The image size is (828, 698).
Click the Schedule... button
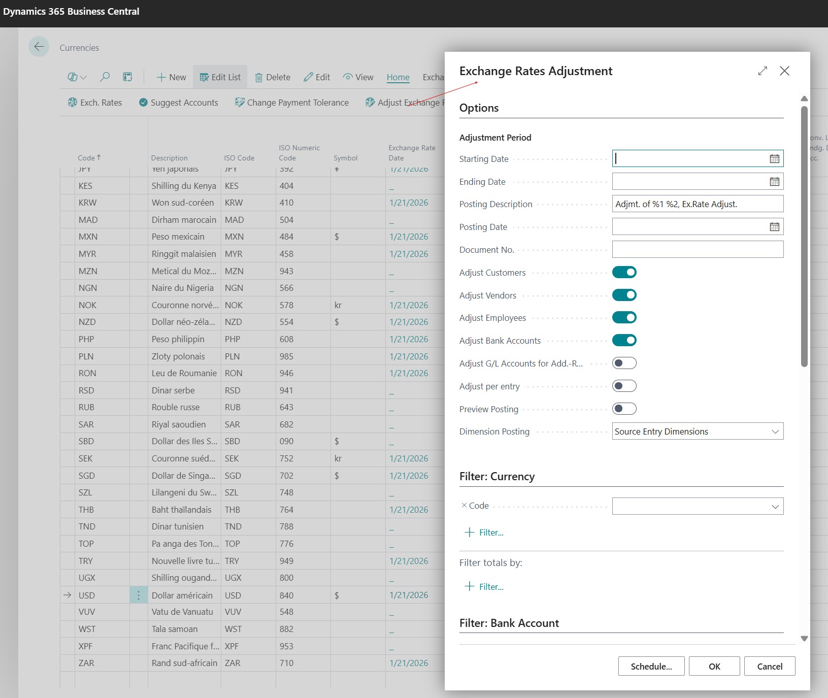[651, 667]
